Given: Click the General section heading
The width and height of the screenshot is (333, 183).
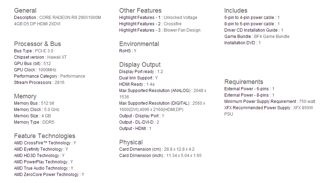Looking at the screenshot, I should pyautogui.click(x=25, y=11).
